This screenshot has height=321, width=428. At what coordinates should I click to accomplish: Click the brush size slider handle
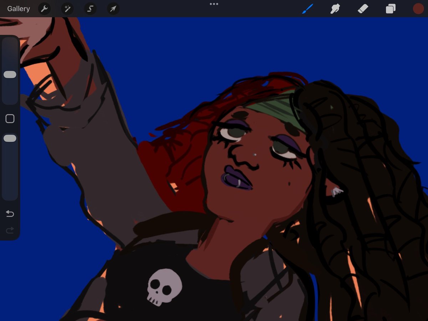tap(10, 75)
